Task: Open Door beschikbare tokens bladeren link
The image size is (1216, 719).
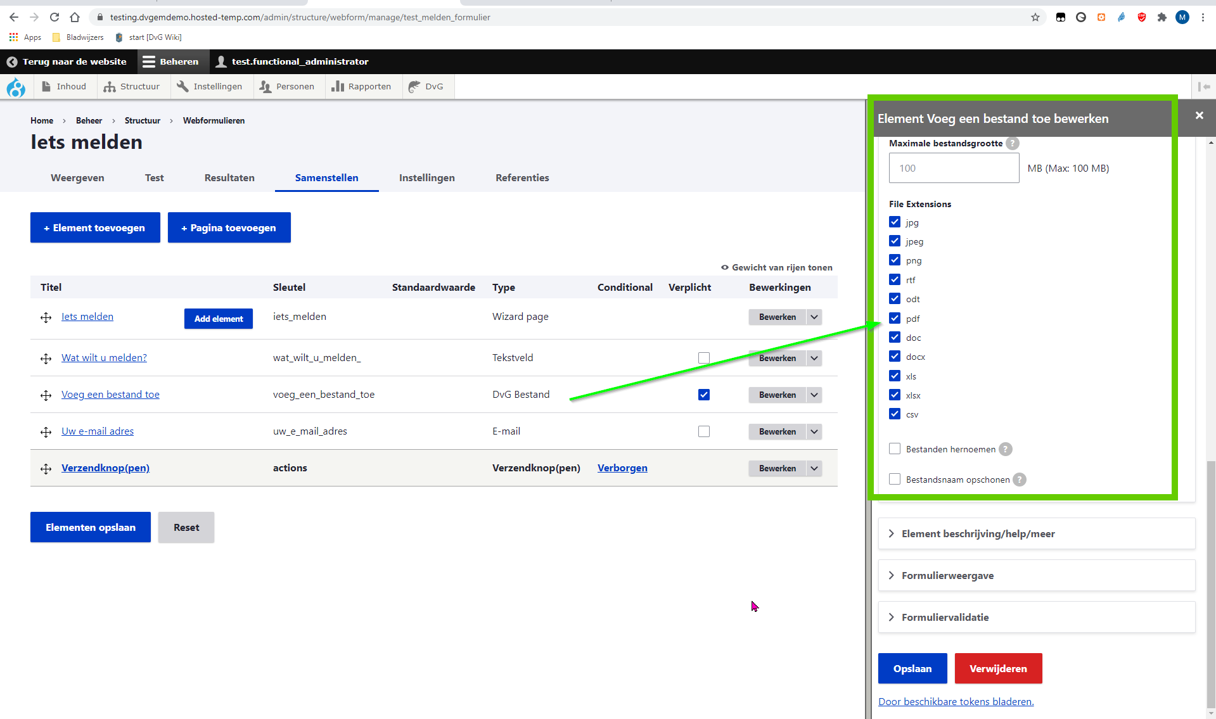Action: click(956, 702)
